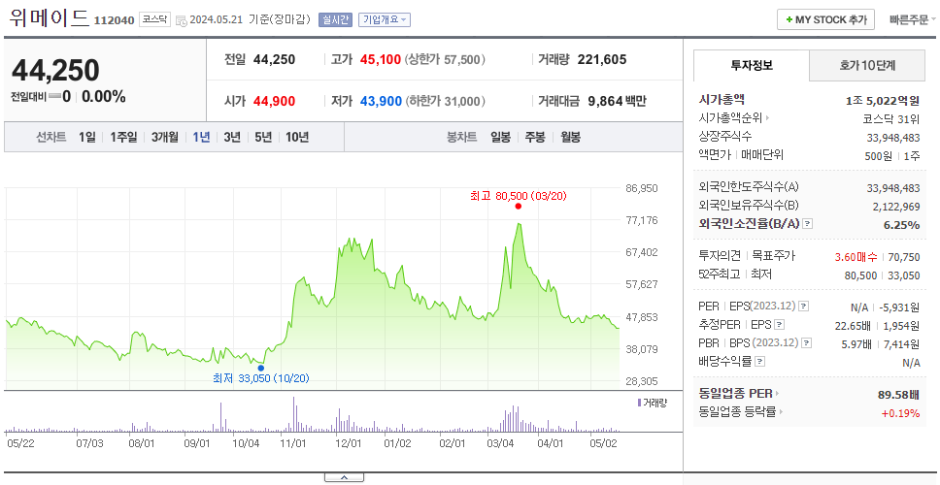The width and height of the screenshot is (940, 485).
Task: Open the 배당수익률 help icon
Action: (760, 362)
